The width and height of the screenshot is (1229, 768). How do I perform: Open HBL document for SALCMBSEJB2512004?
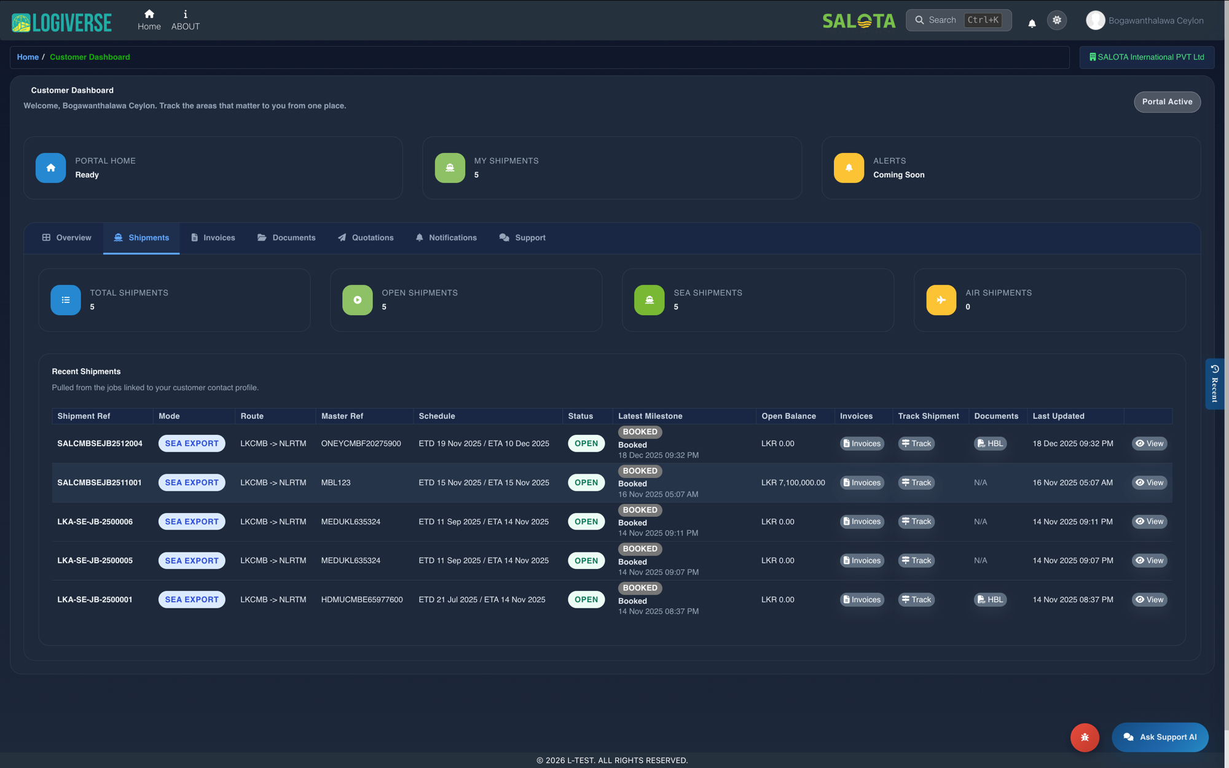pyautogui.click(x=990, y=444)
